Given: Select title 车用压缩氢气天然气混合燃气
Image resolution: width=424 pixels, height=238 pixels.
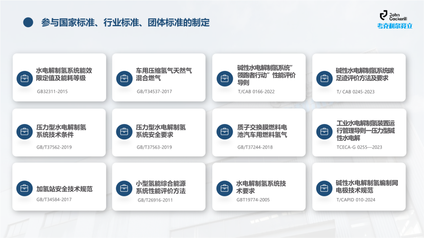Looking at the screenshot, I should (164, 74).
